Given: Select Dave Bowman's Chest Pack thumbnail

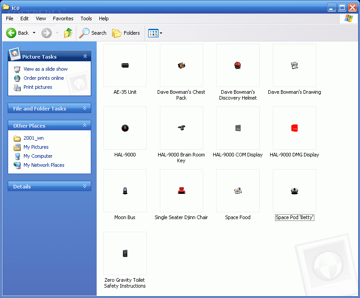Looking at the screenshot, I should (x=182, y=65).
